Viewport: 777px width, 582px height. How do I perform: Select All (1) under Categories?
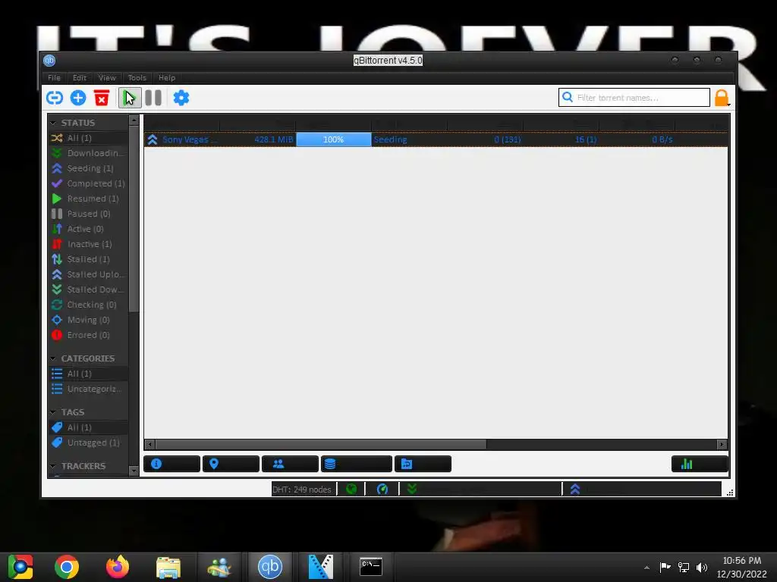click(88, 374)
